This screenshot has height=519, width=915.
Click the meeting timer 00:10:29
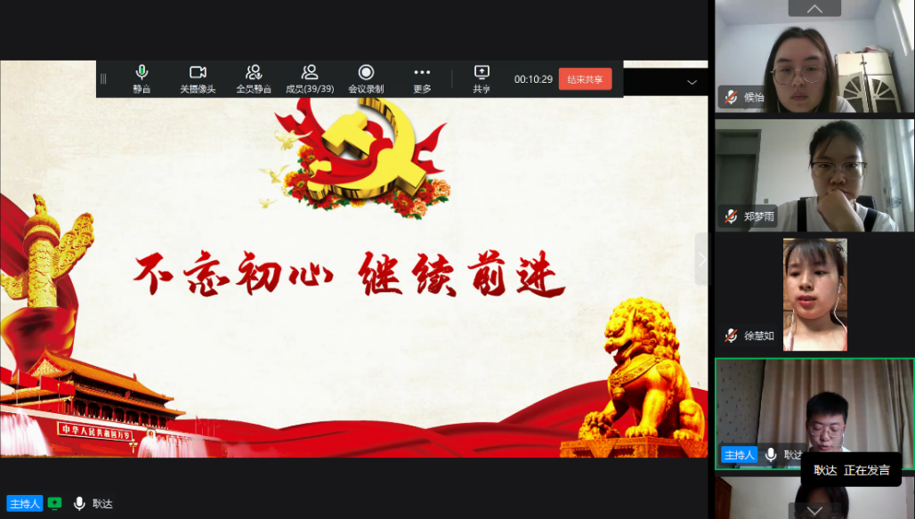(533, 79)
